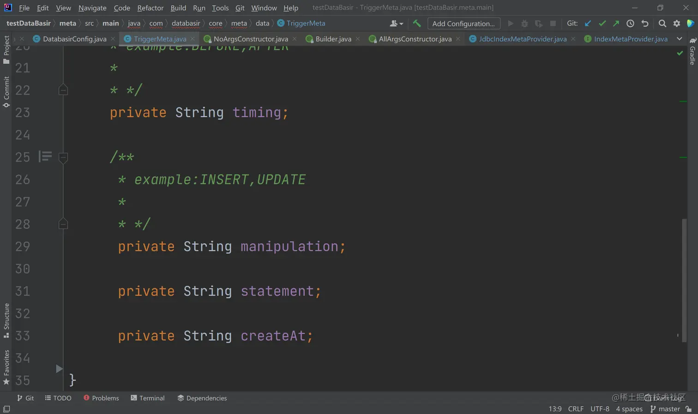Expand the hidden editor tabs list
The width and height of the screenshot is (698, 414).
[x=679, y=39]
